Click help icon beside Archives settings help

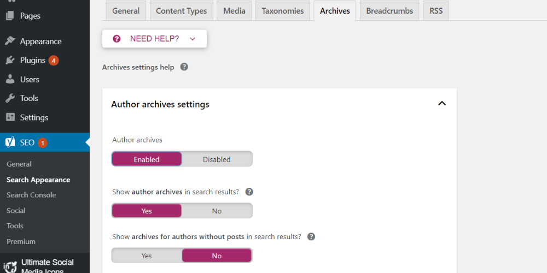pos(184,67)
